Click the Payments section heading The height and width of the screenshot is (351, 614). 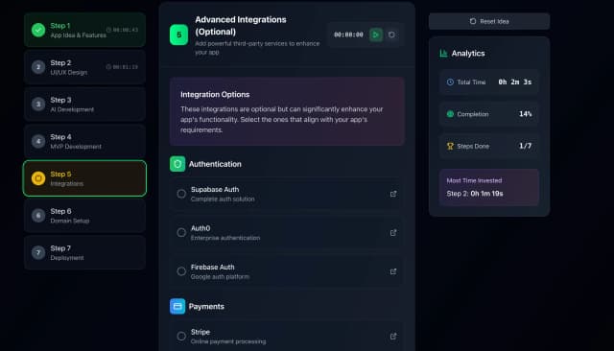coord(206,306)
